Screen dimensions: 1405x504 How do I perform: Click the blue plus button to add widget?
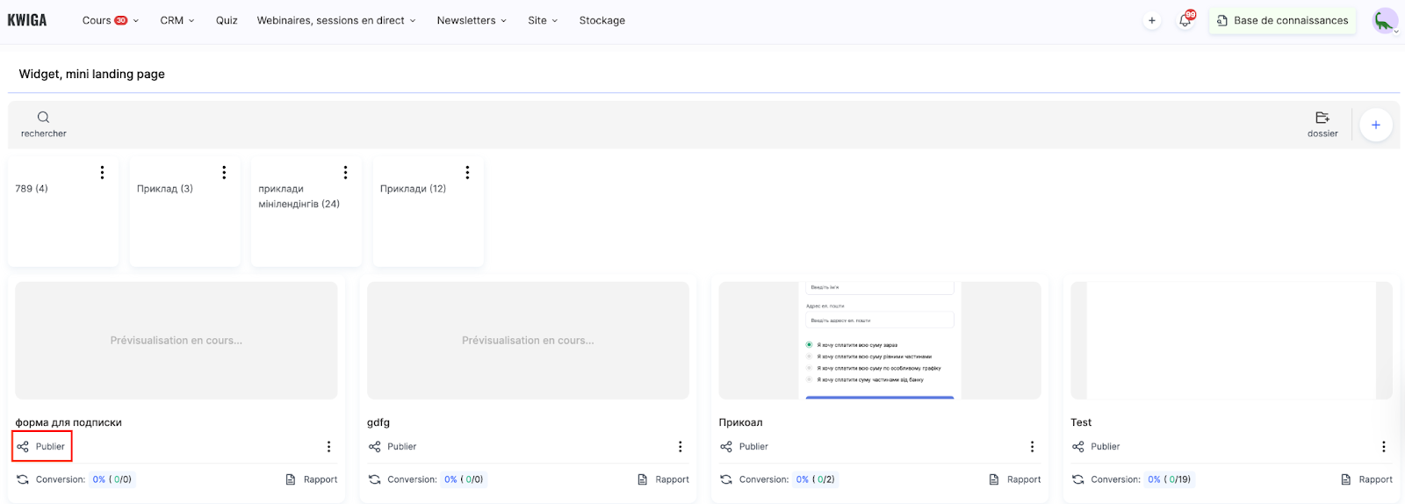click(x=1375, y=126)
